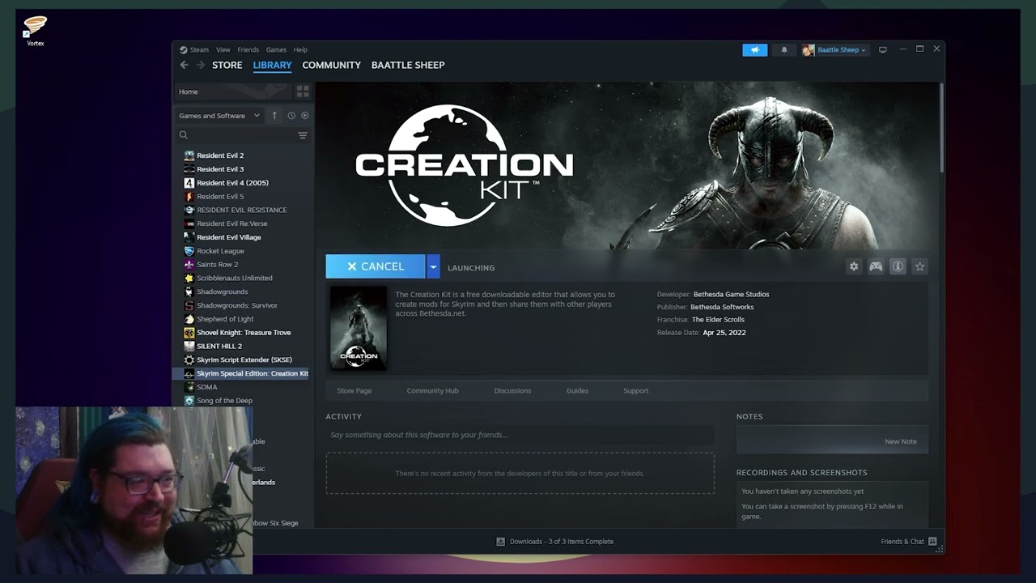This screenshot has width=1036, height=583.
Task: Show game info panel icon
Action: 898,266
